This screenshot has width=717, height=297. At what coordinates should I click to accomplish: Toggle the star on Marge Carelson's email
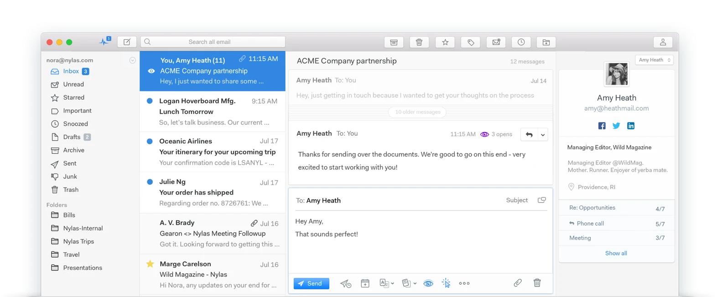click(150, 264)
